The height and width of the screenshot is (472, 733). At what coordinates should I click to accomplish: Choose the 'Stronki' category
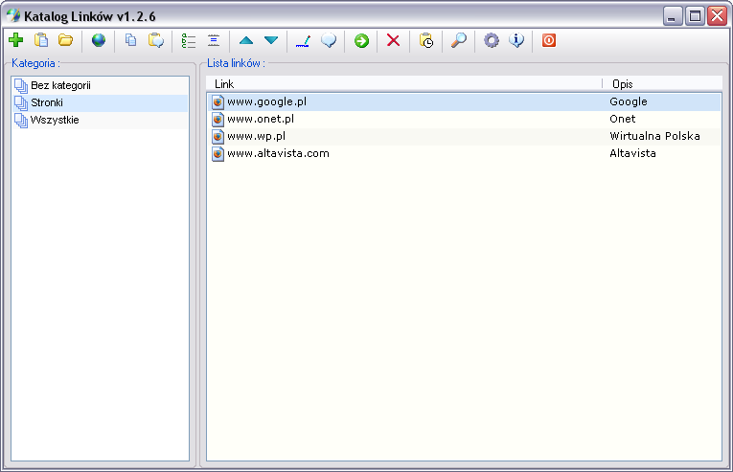point(47,103)
